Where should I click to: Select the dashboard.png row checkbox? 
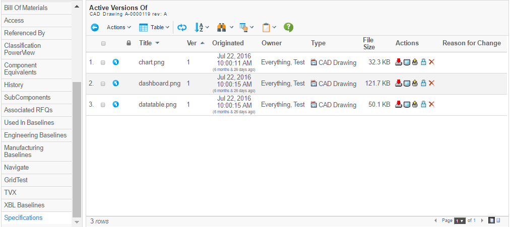click(103, 84)
